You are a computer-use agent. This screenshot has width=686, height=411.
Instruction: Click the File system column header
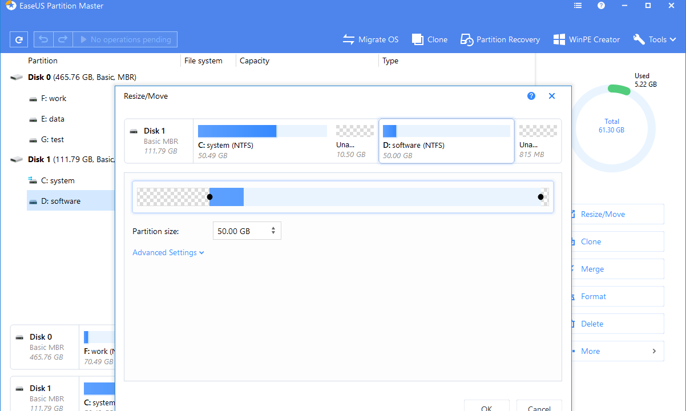[203, 61]
